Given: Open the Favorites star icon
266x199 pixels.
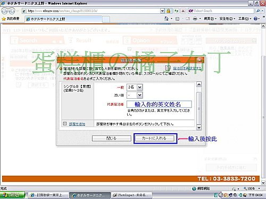Looking at the screenshot, I should click(x=4, y=19).
